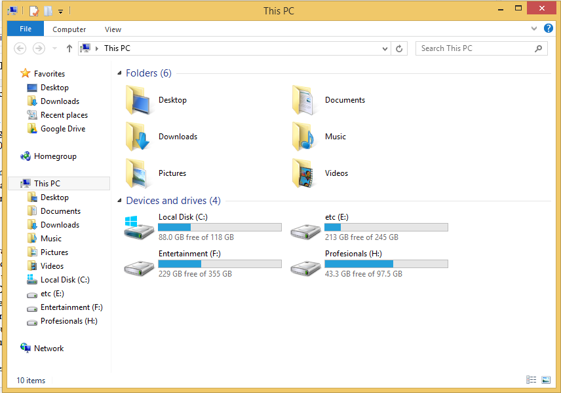Viewport: 561px width, 393px height.
Task: Switch to Large icons view in status bar
Action: (x=546, y=380)
